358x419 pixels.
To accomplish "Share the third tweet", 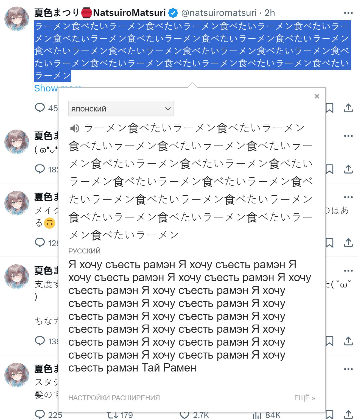I will pos(348,243).
